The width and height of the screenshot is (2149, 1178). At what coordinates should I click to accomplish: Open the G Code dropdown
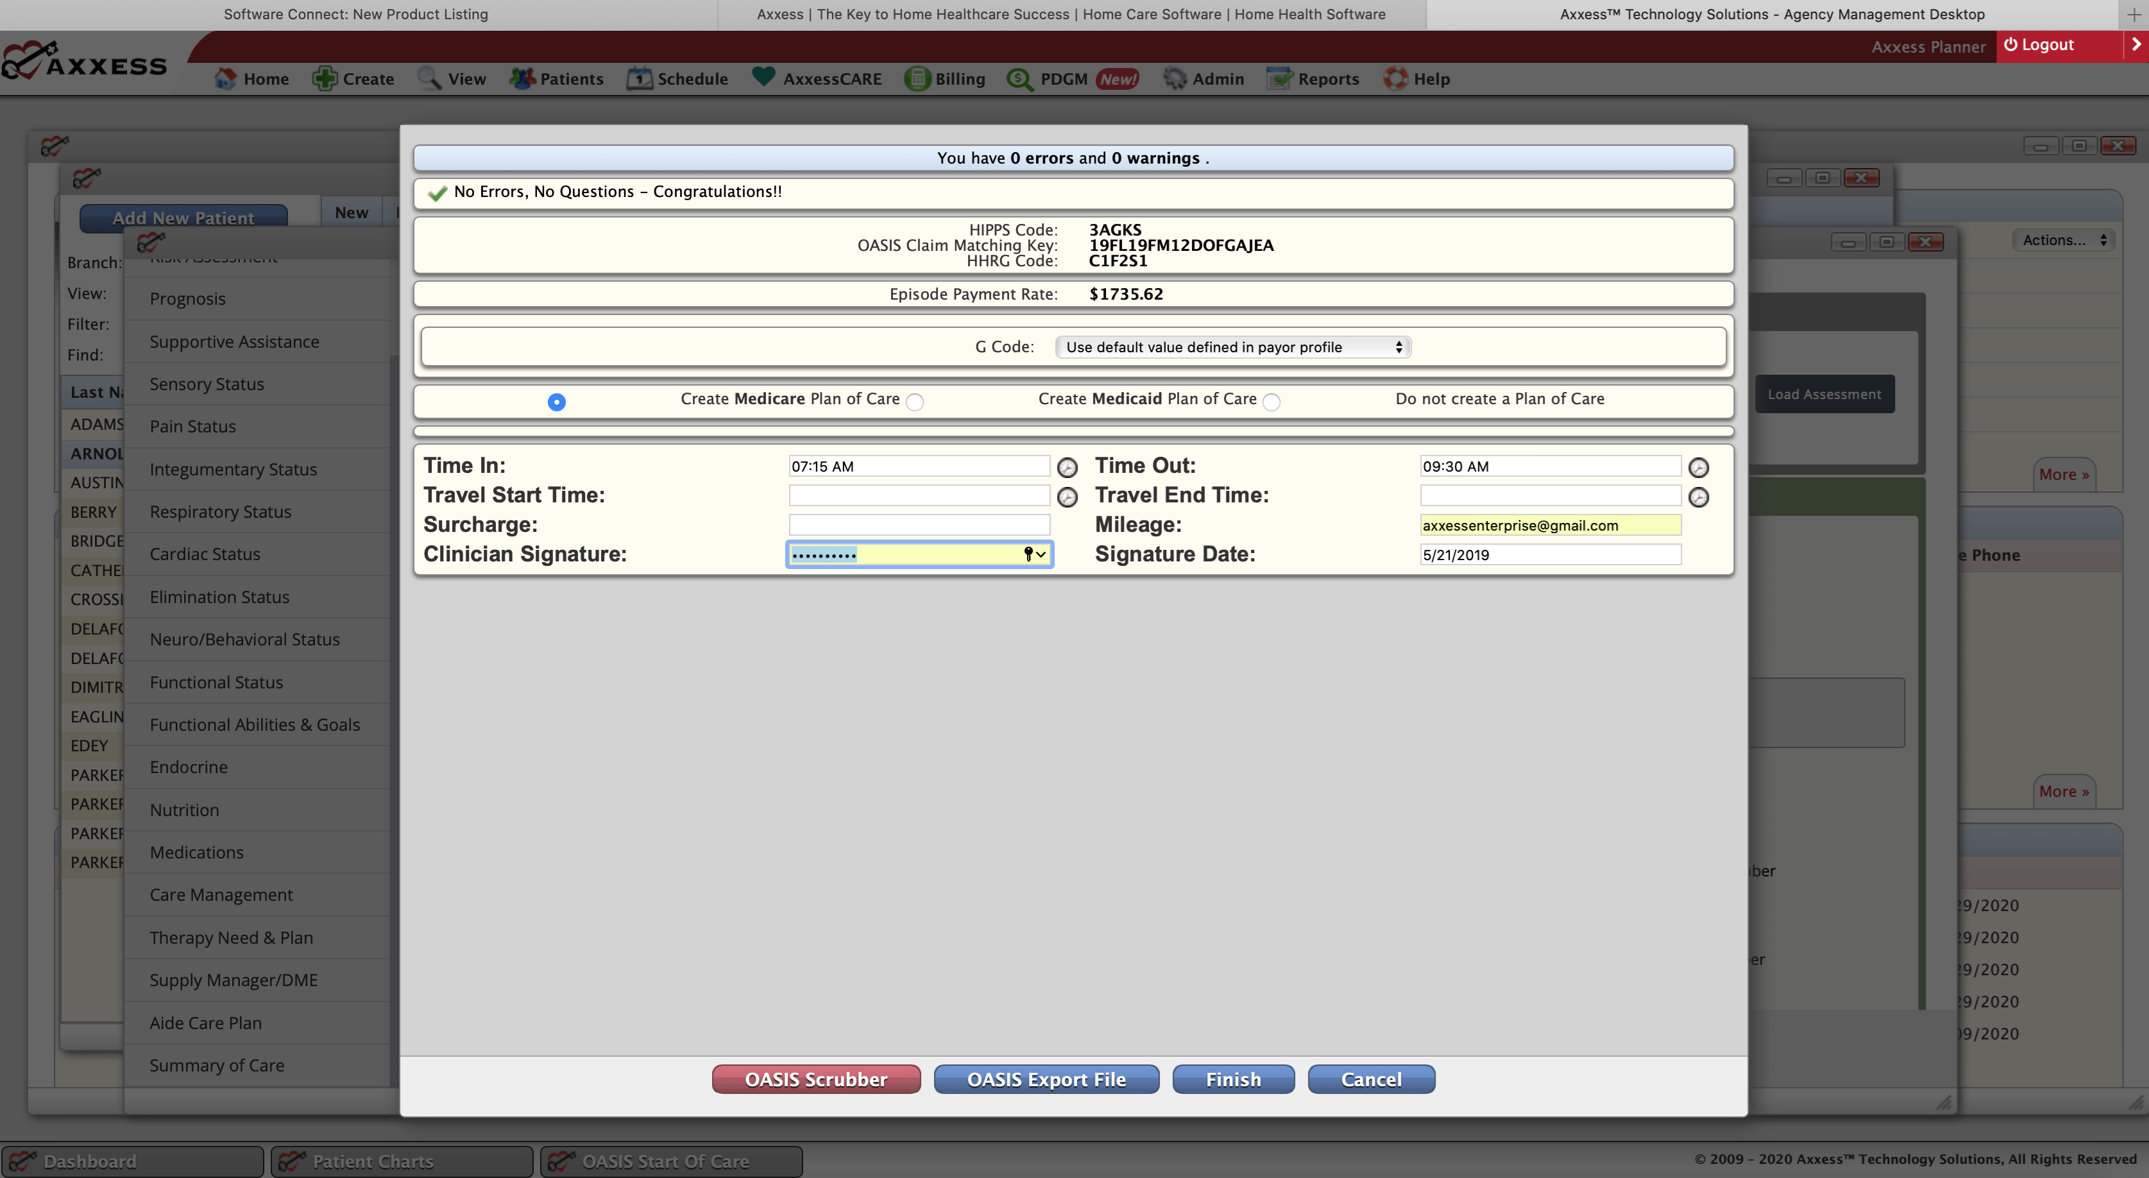point(1232,347)
